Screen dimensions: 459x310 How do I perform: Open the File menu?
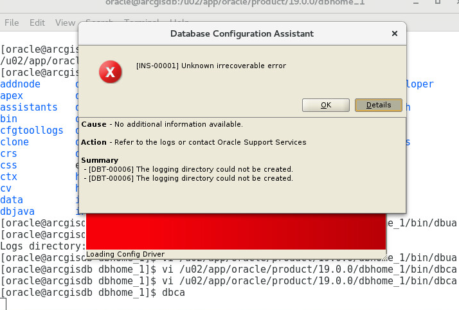tap(12, 23)
